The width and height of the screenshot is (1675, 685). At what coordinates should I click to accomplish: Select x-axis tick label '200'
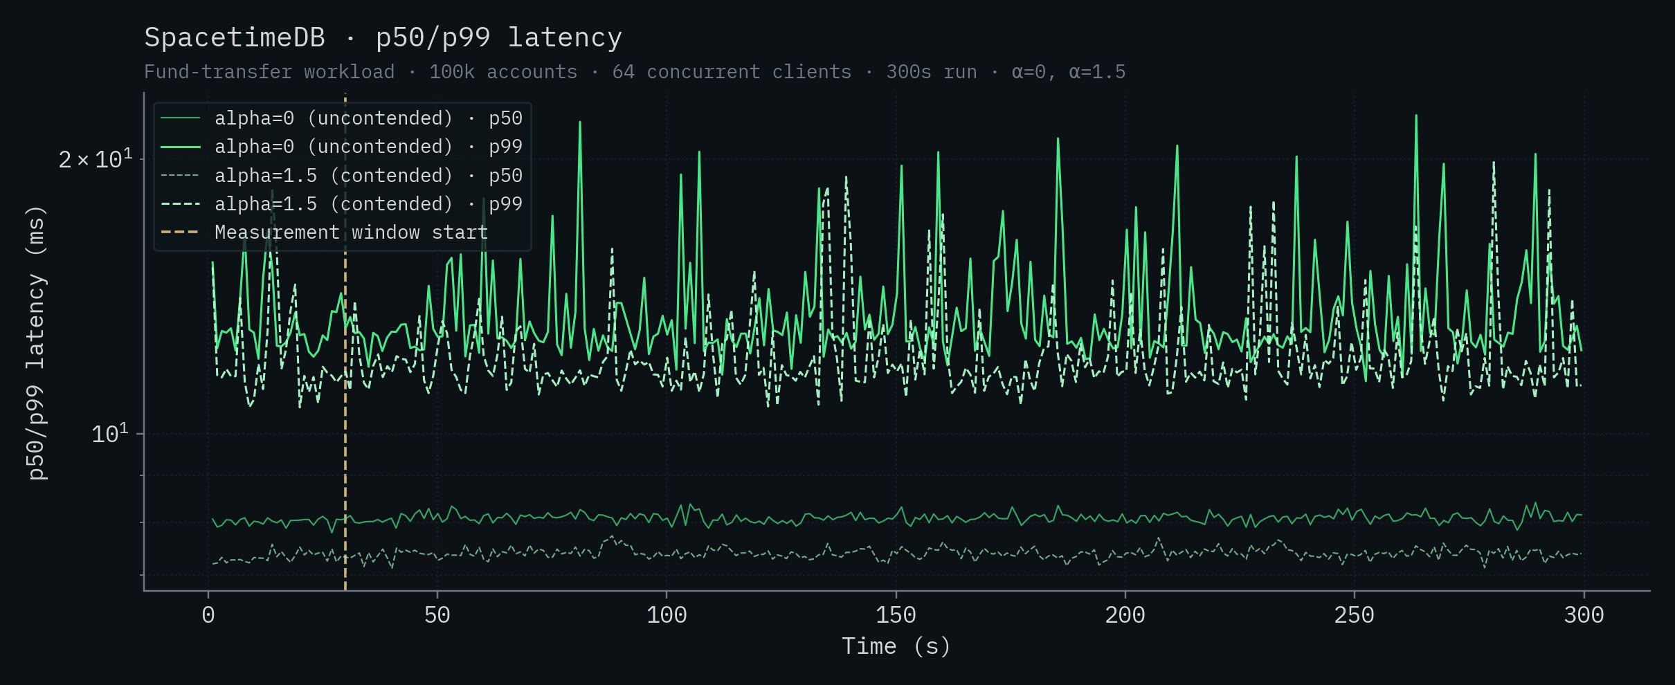coord(1125,614)
